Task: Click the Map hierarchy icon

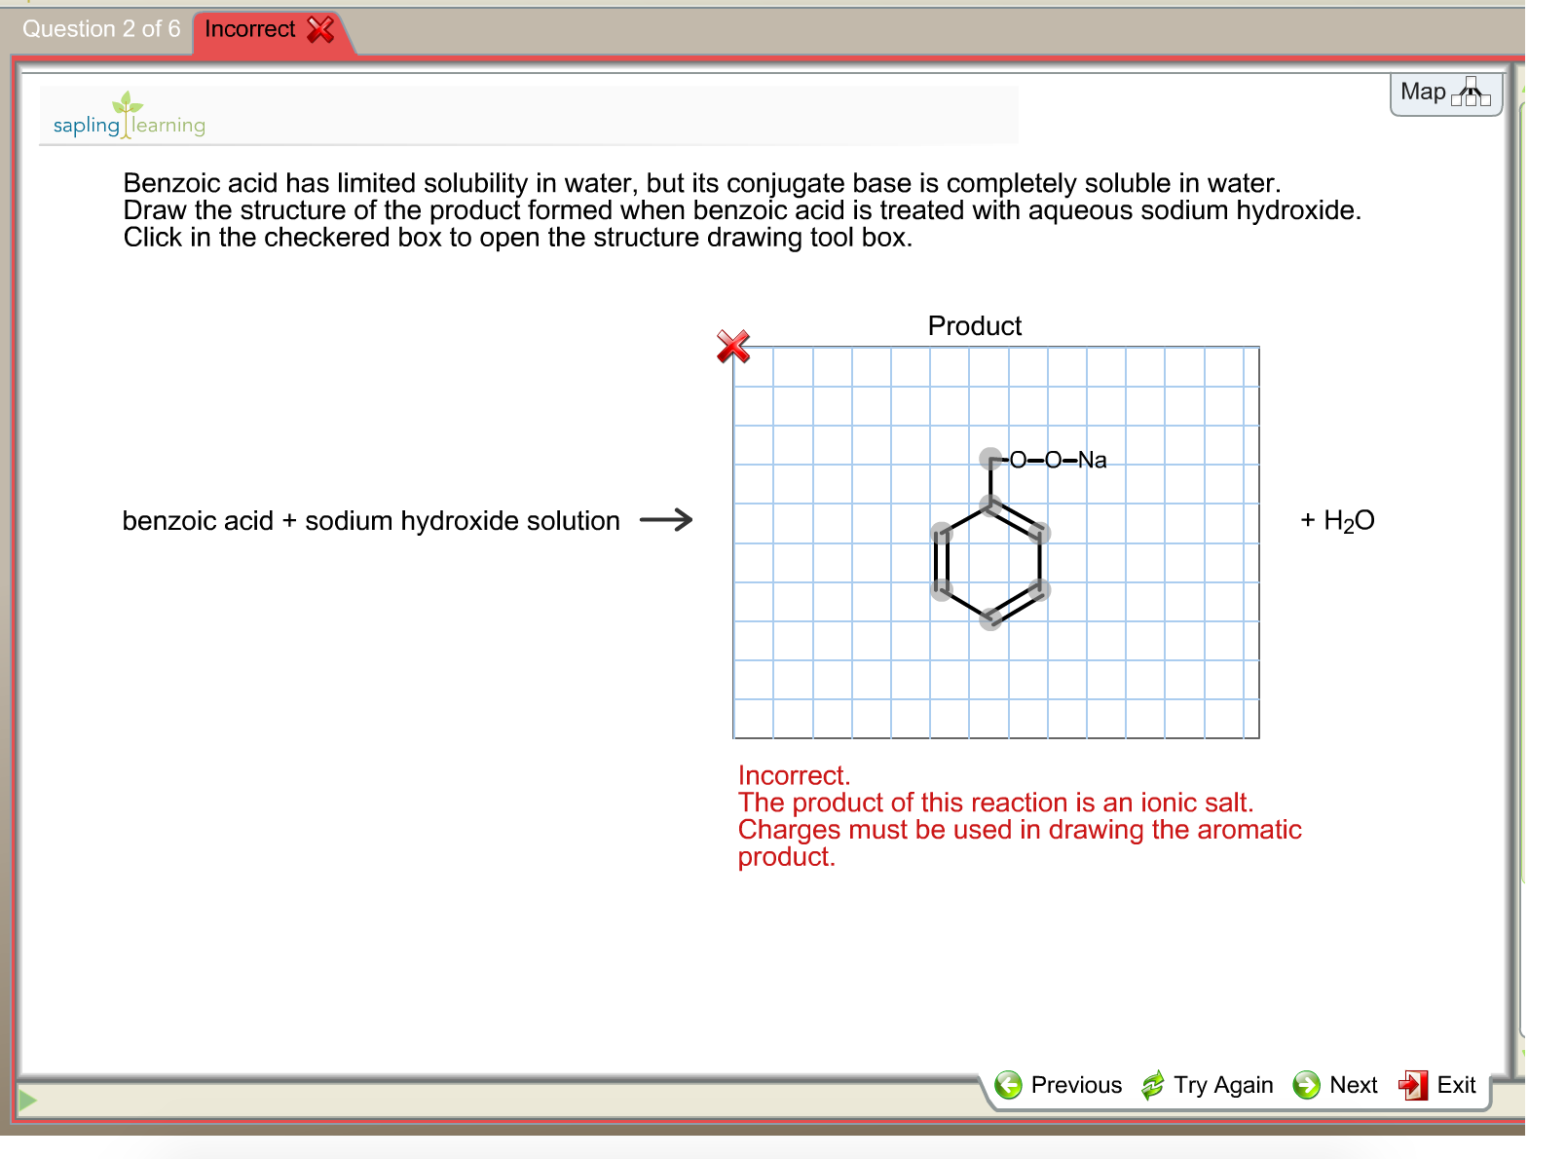Action: tap(1472, 93)
